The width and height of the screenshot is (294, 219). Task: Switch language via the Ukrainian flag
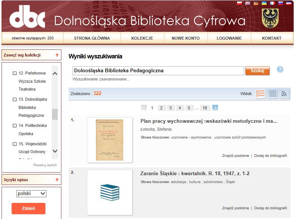pos(264,3)
